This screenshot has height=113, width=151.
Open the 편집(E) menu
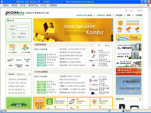[14, 5]
